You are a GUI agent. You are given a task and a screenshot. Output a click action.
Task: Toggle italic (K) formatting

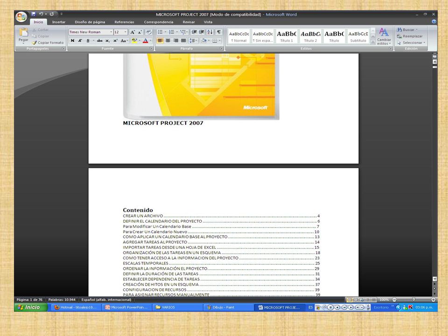click(x=80, y=41)
